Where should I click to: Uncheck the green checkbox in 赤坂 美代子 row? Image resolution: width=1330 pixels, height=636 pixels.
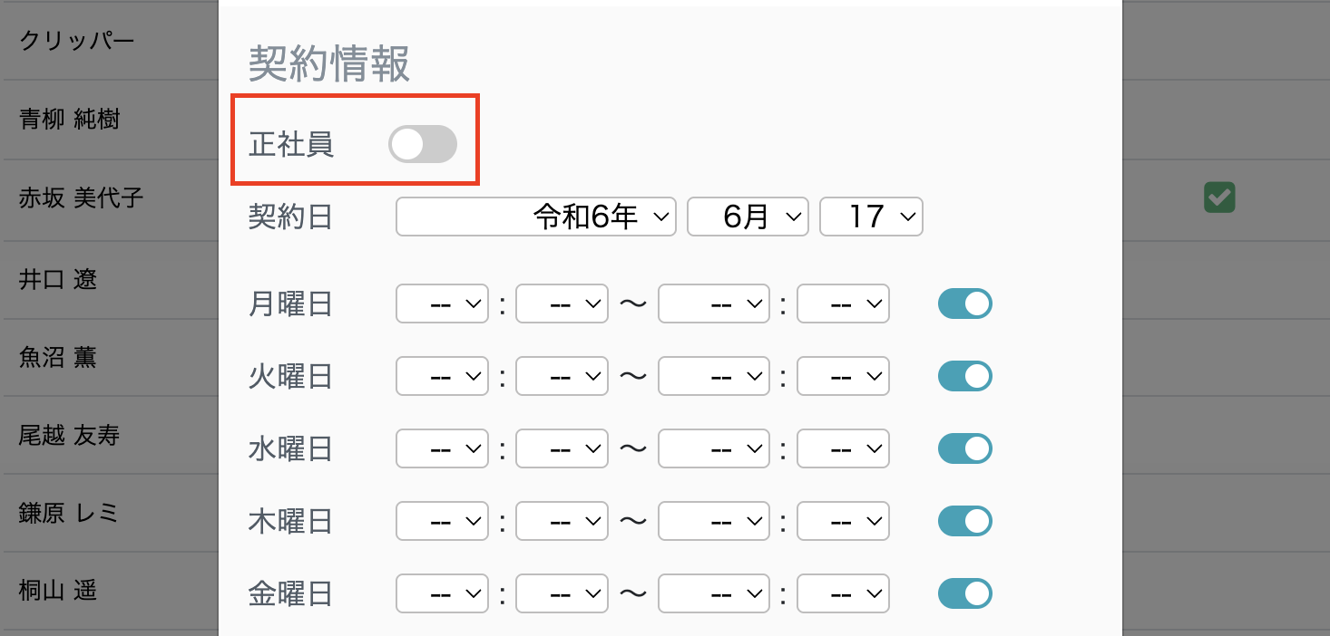[x=1219, y=198]
